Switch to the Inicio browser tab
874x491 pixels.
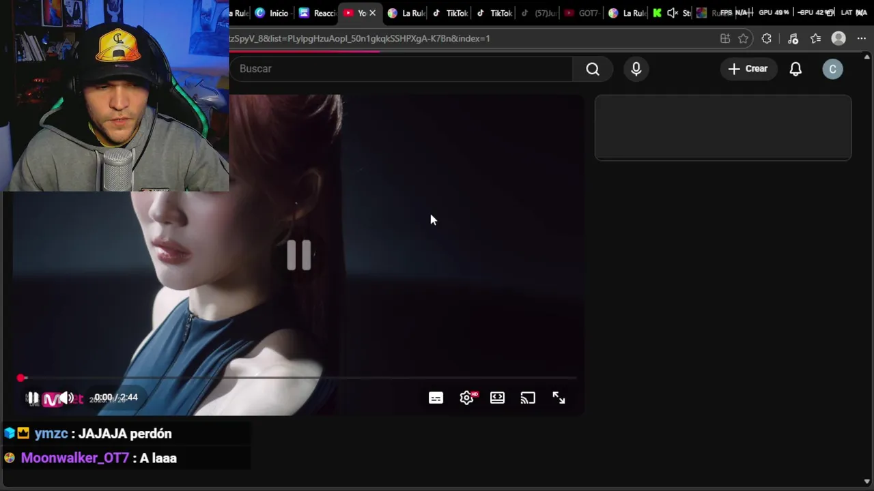[272, 13]
